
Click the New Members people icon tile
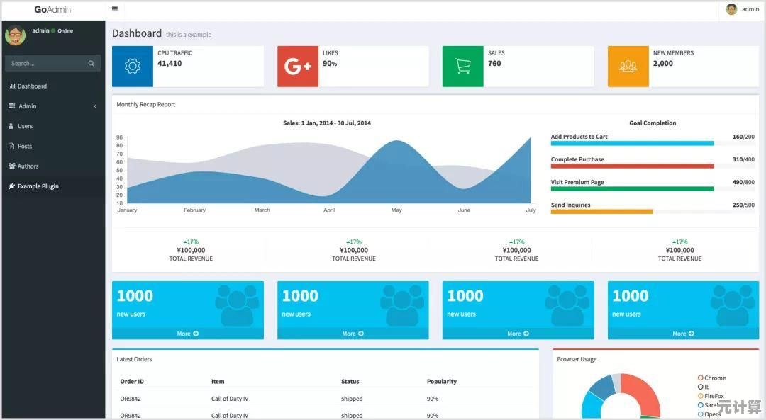point(628,67)
